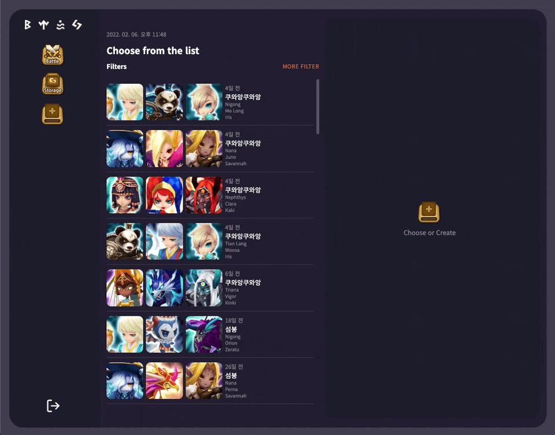The width and height of the screenshot is (555, 435).
Task: Select Nephthys monster portrait
Action: pos(125,195)
